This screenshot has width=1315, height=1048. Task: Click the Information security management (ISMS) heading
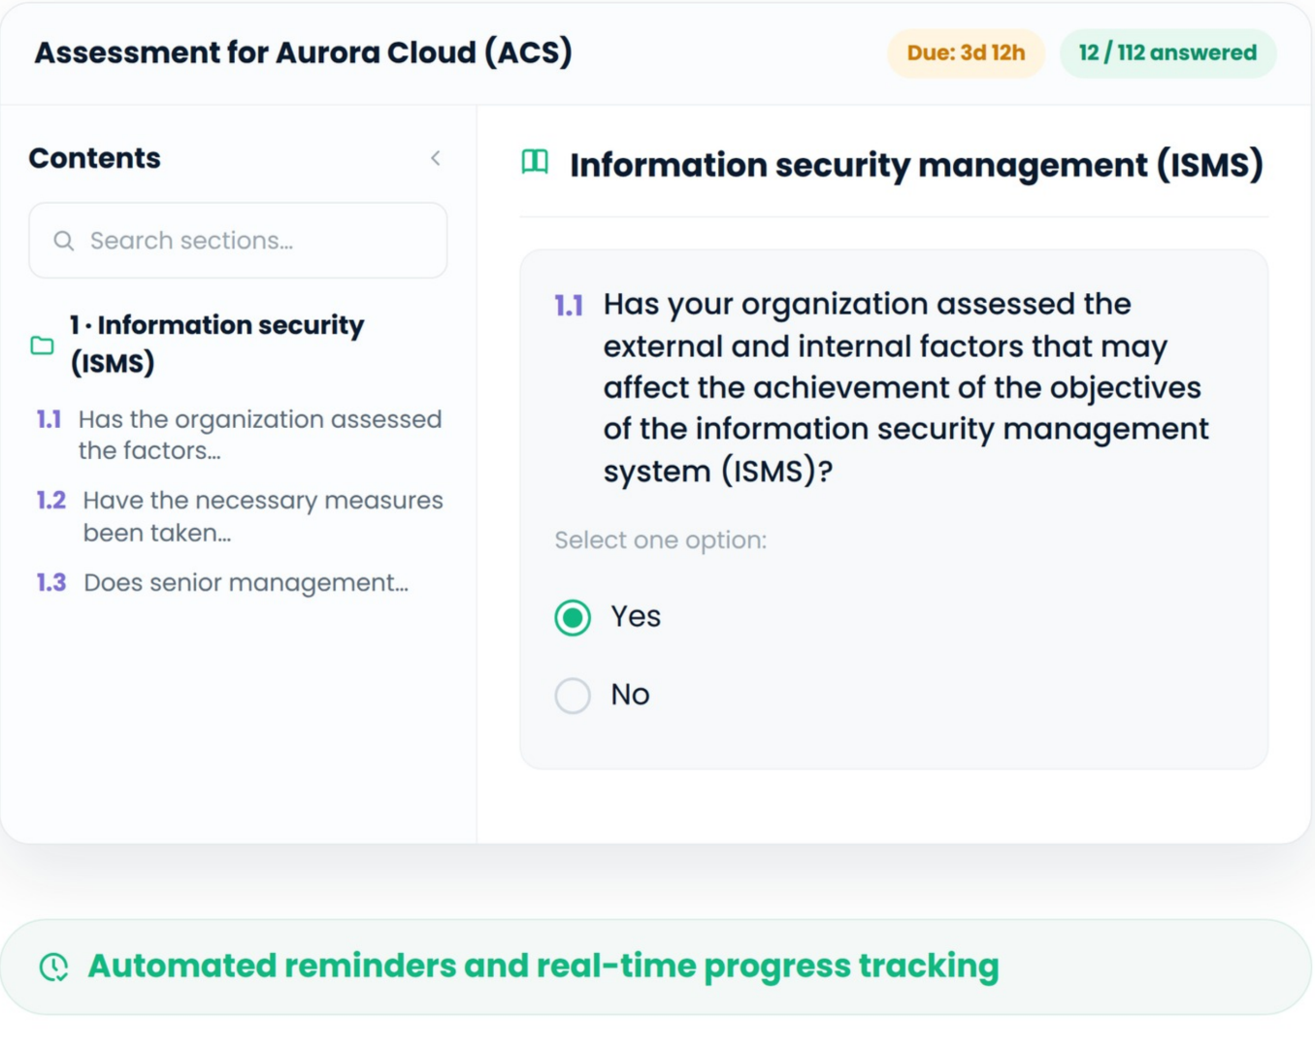tap(916, 164)
